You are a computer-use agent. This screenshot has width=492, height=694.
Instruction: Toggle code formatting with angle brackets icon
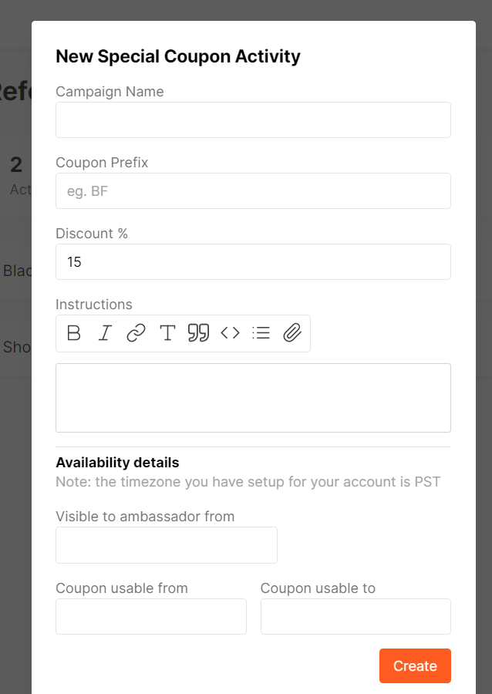point(230,333)
